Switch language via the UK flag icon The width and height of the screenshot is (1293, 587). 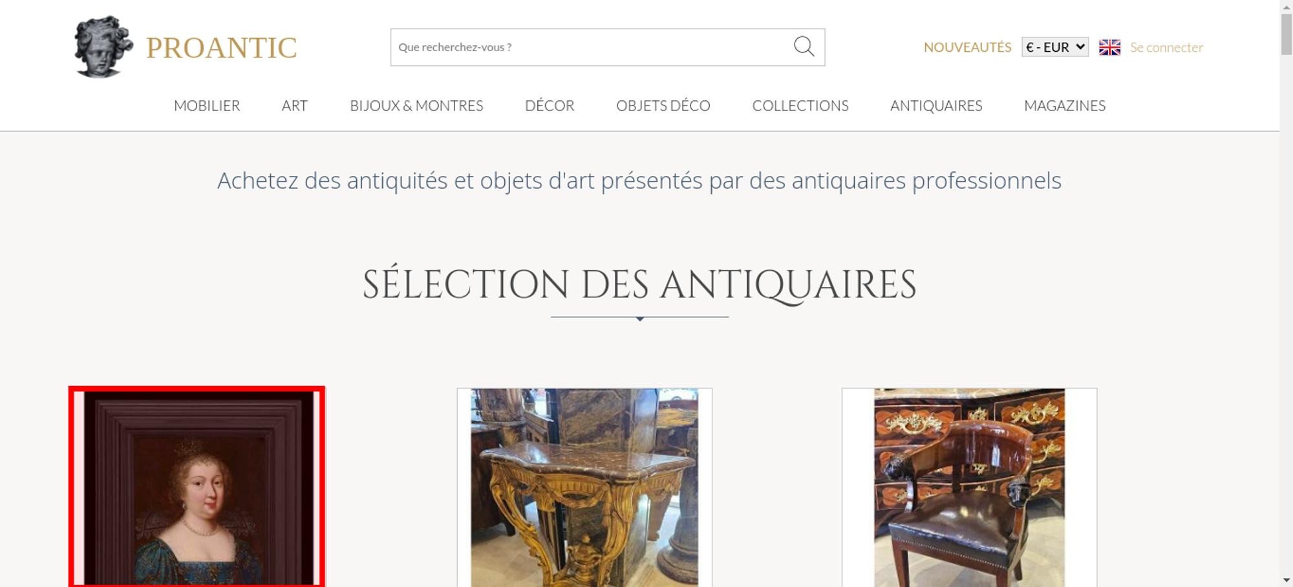tap(1109, 47)
